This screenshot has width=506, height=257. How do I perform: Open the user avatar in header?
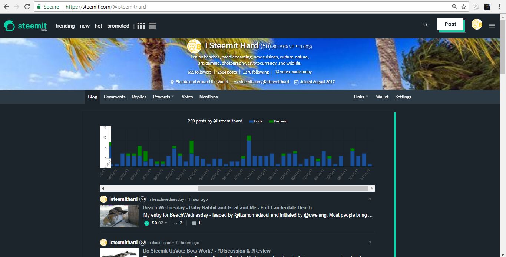(x=477, y=24)
